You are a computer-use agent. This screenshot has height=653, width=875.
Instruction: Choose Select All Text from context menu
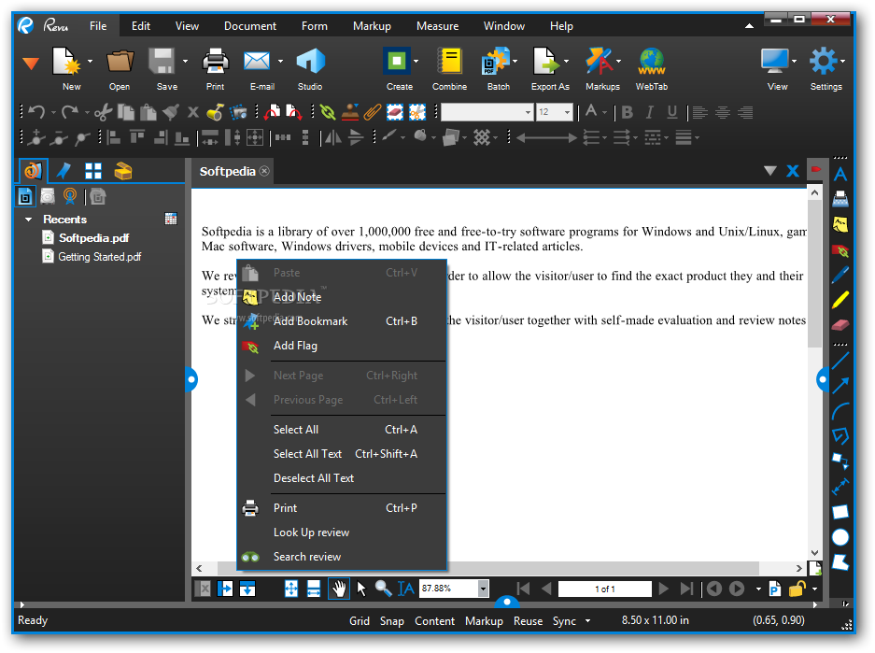342,454
